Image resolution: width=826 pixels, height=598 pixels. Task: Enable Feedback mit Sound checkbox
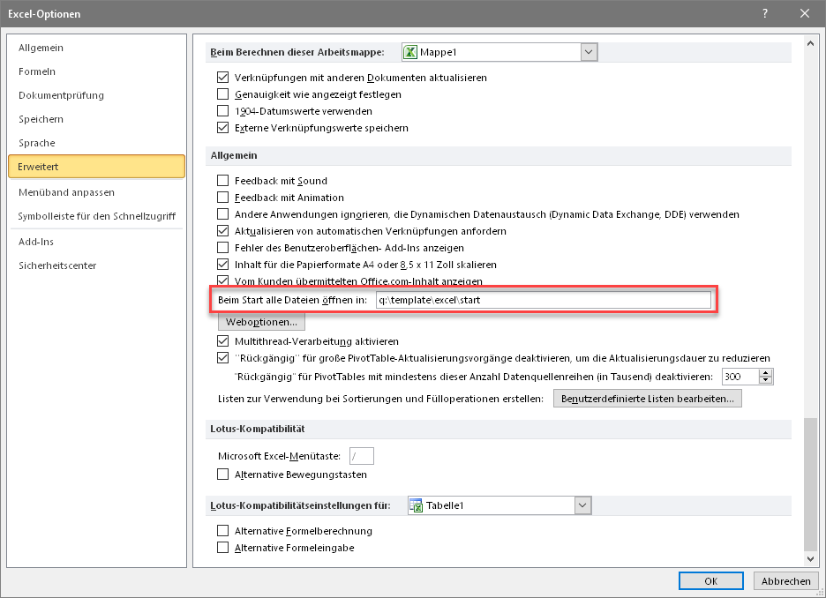coord(223,181)
